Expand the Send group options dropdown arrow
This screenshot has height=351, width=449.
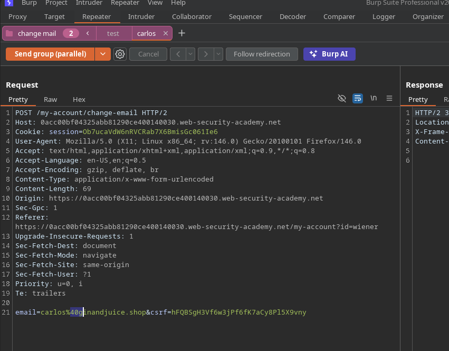coord(103,54)
